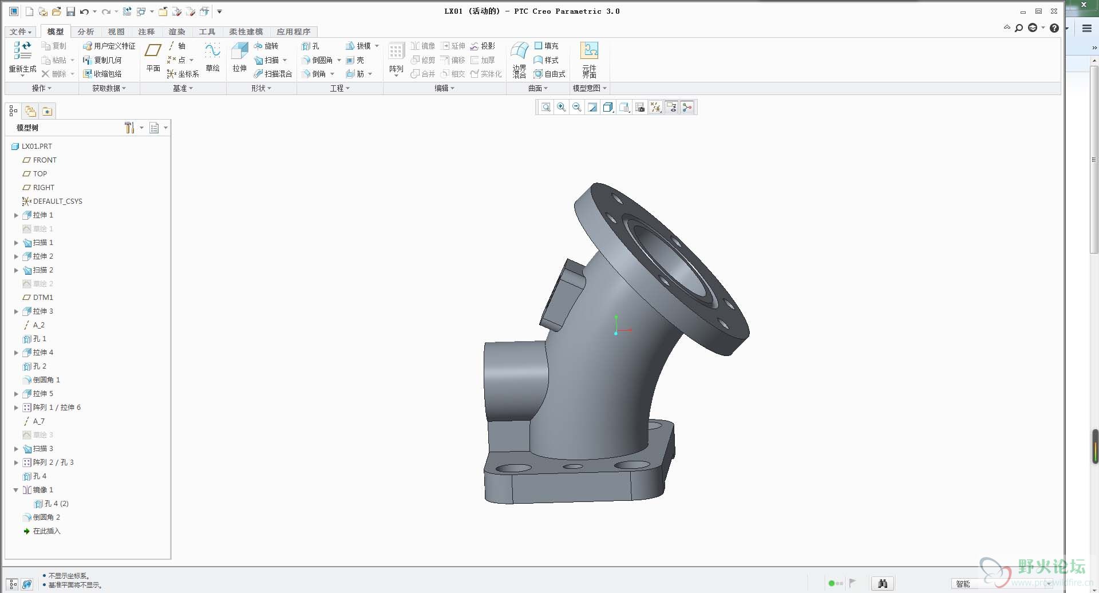
Task: Open the 操作 group dropdown
Action: point(41,88)
